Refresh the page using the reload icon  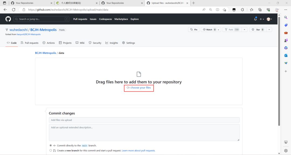click(13, 10)
